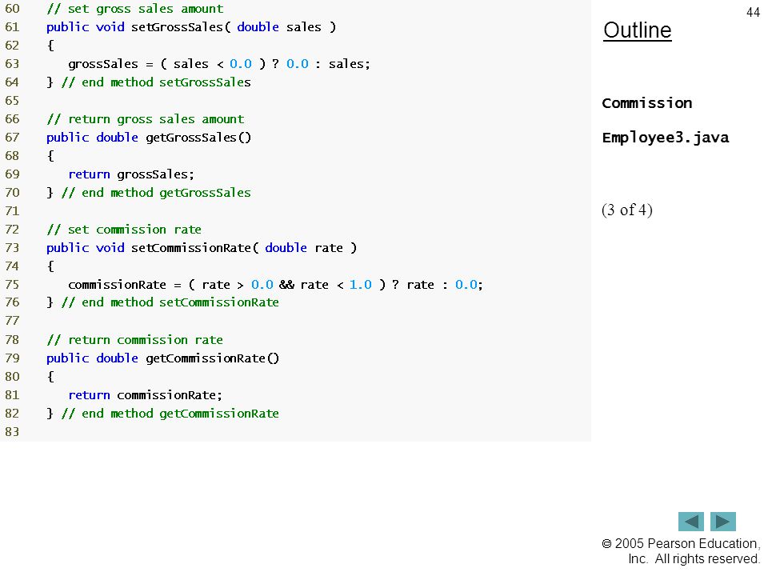Select the Employee3.java file name
Viewport: 768px width, 576px height.
pyautogui.click(x=666, y=138)
